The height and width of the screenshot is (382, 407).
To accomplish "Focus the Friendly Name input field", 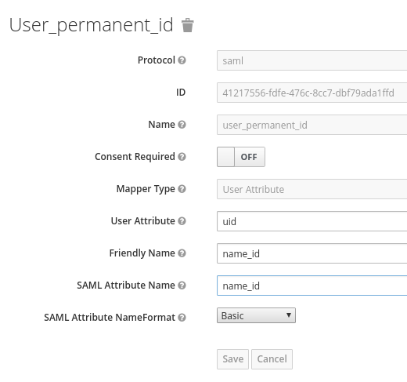I will pos(312,253).
